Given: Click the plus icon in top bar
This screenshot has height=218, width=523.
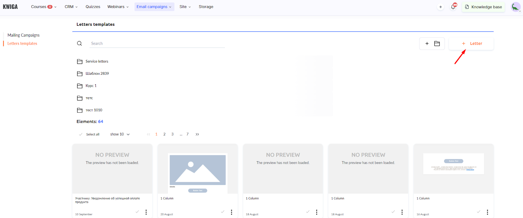Looking at the screenshot, I should tap(441, 7).
